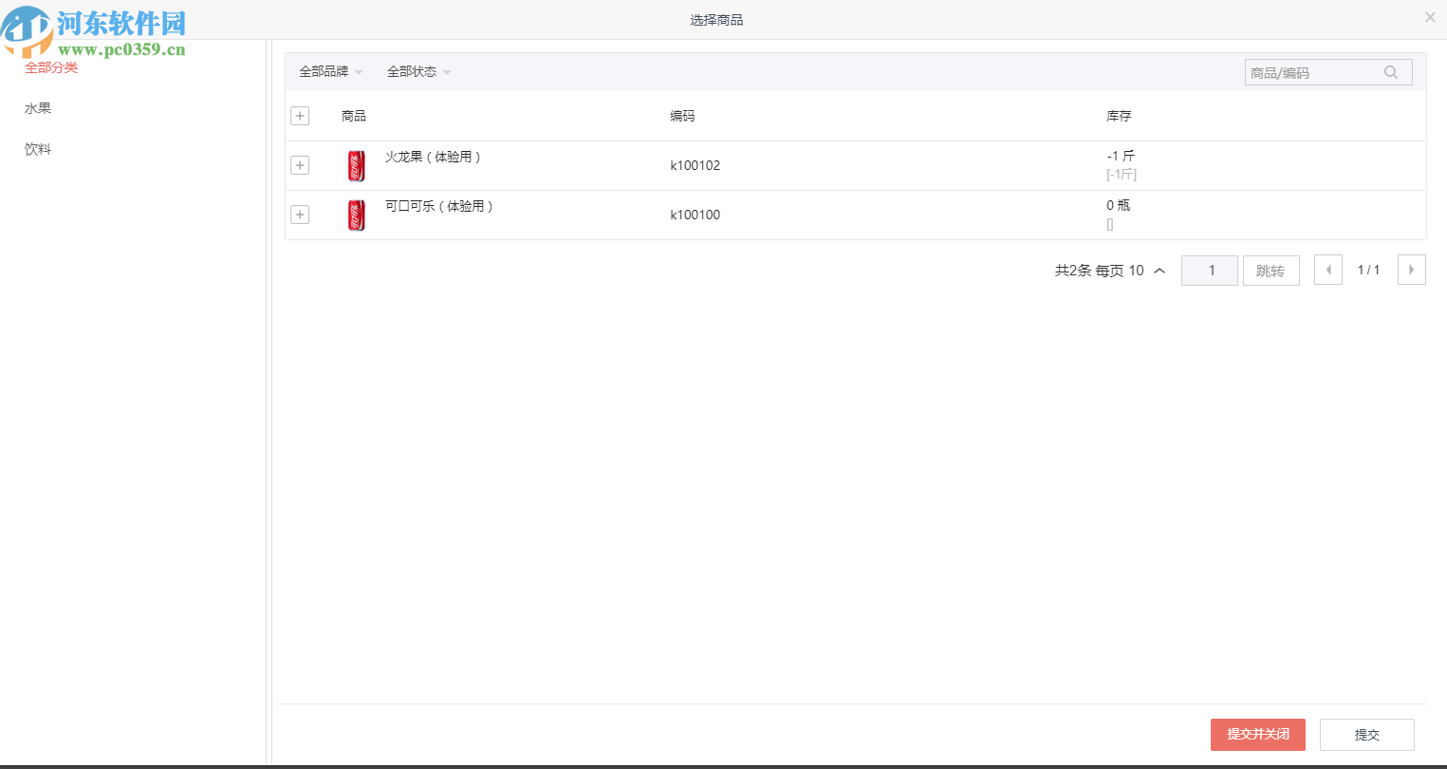Click the 1 / 1 page indicator
The height and width of the screenshot is (769, 1447).
[x=1369, y=271]
